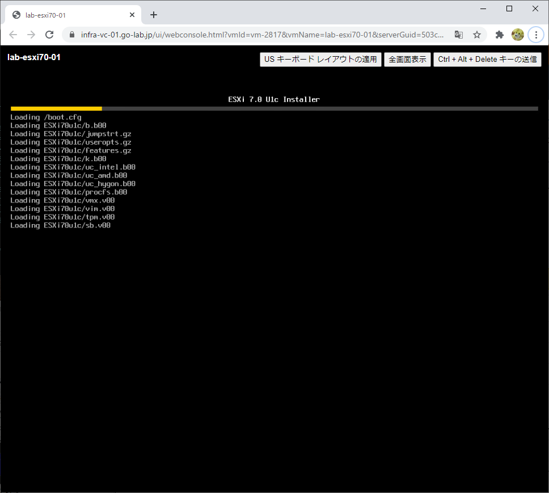Focus the address bar URL
Screen dimensions: 549x493
(x=262, y=35)
